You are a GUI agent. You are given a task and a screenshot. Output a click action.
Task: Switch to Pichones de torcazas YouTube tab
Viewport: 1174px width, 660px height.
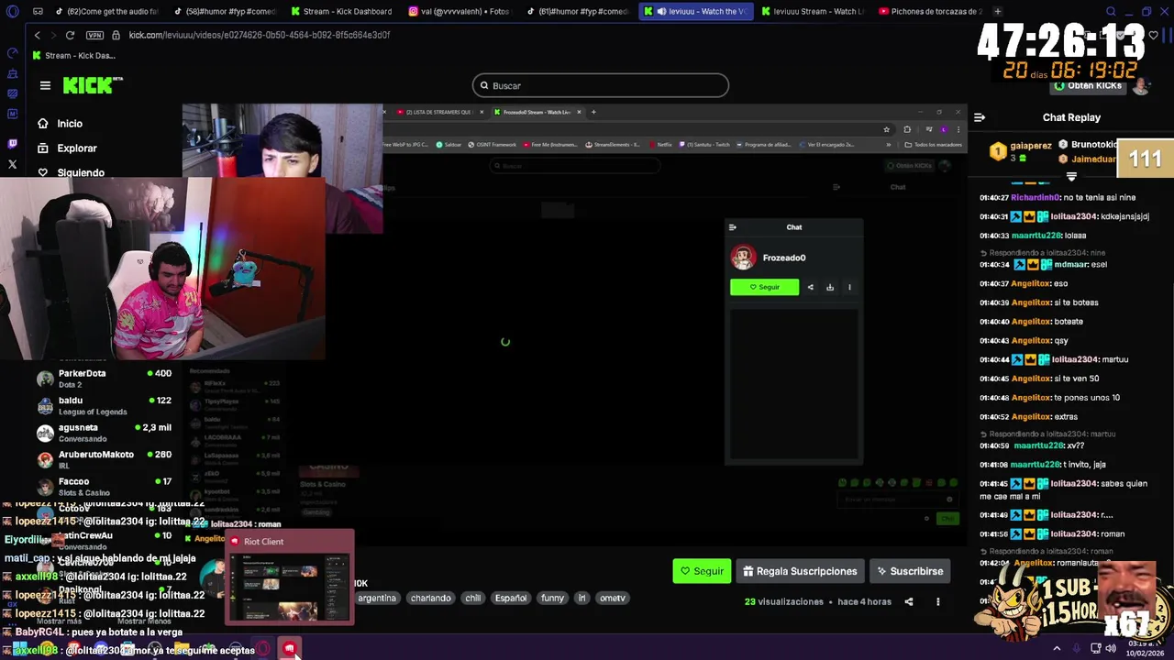[x=929, y=11]
